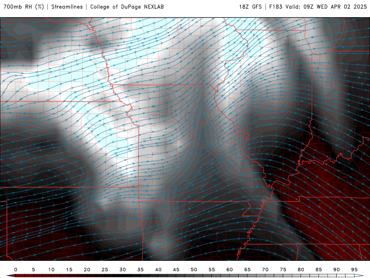Click the "90" RH scale number
Image resolution: width=370 pixels, height=278 pixels.
pyautogui.click(x=336, y=270)
